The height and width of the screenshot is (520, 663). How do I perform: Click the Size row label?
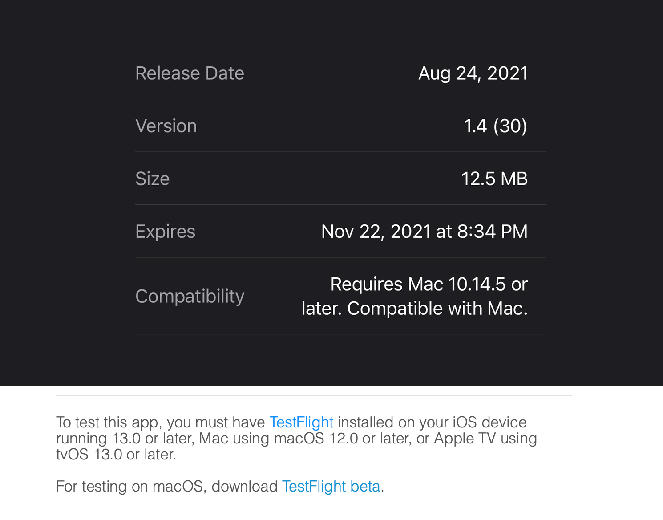coord(152,179)
